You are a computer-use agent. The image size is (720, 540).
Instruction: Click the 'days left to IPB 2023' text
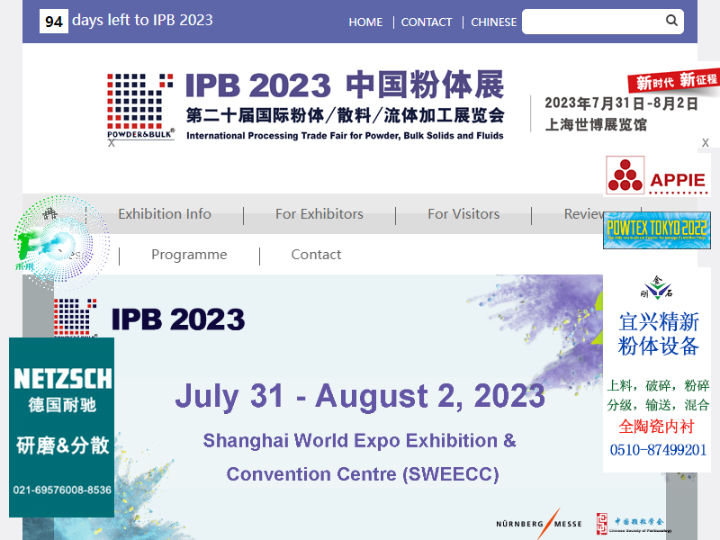coord(142,20)
